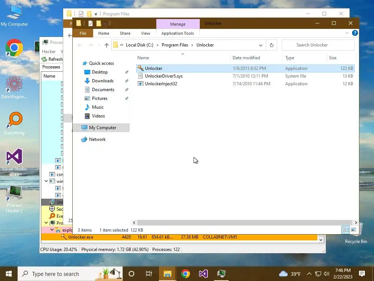Sort files by Name column header
Image resolution: width=374 pixels, height=281 pixels.
183,58
